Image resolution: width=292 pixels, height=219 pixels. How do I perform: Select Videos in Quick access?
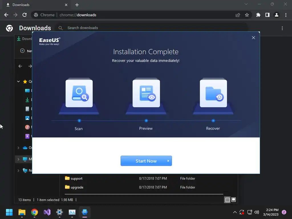click(x=28, y=136)
